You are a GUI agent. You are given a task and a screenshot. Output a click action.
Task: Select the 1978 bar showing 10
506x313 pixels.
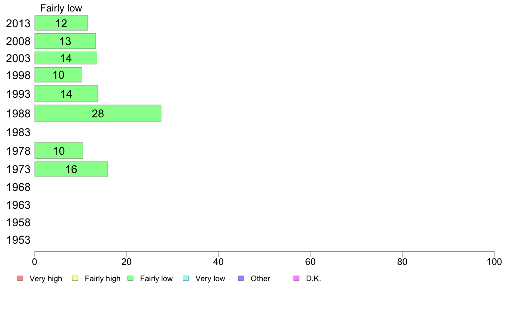[x=59, y=151]
